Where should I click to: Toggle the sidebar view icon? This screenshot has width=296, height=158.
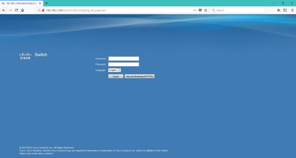pyautogui.click(x=285, y=10)
